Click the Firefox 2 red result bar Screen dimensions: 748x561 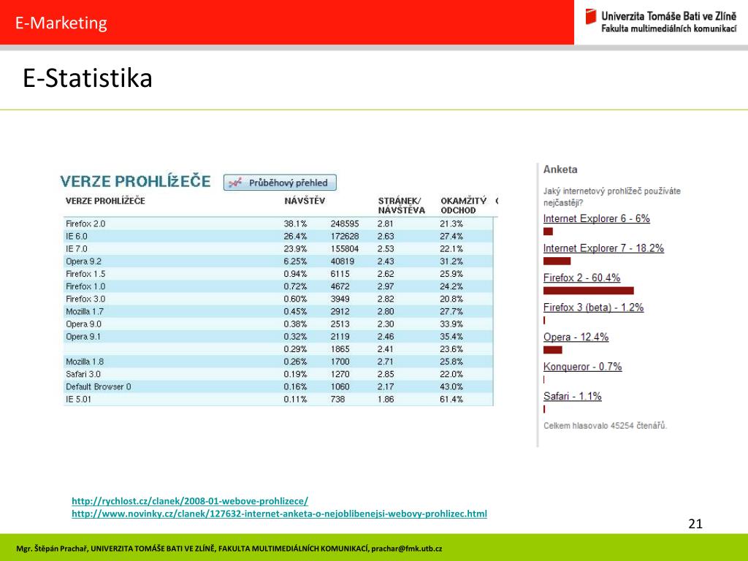coord(588,291)
